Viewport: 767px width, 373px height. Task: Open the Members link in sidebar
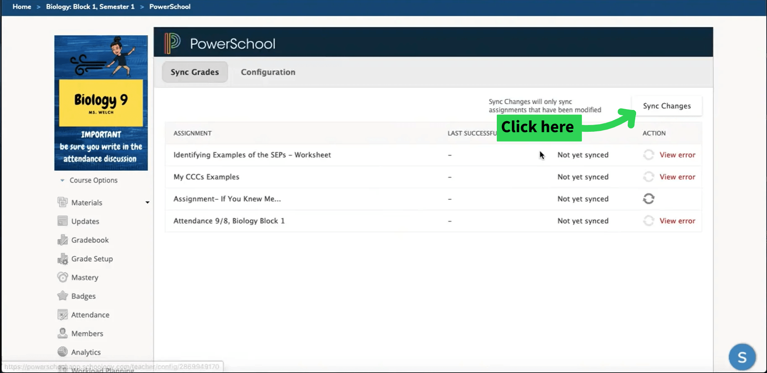(x=87, y=334)
